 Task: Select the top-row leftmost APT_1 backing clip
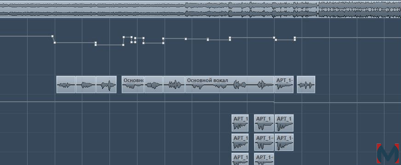pos(240,123)
